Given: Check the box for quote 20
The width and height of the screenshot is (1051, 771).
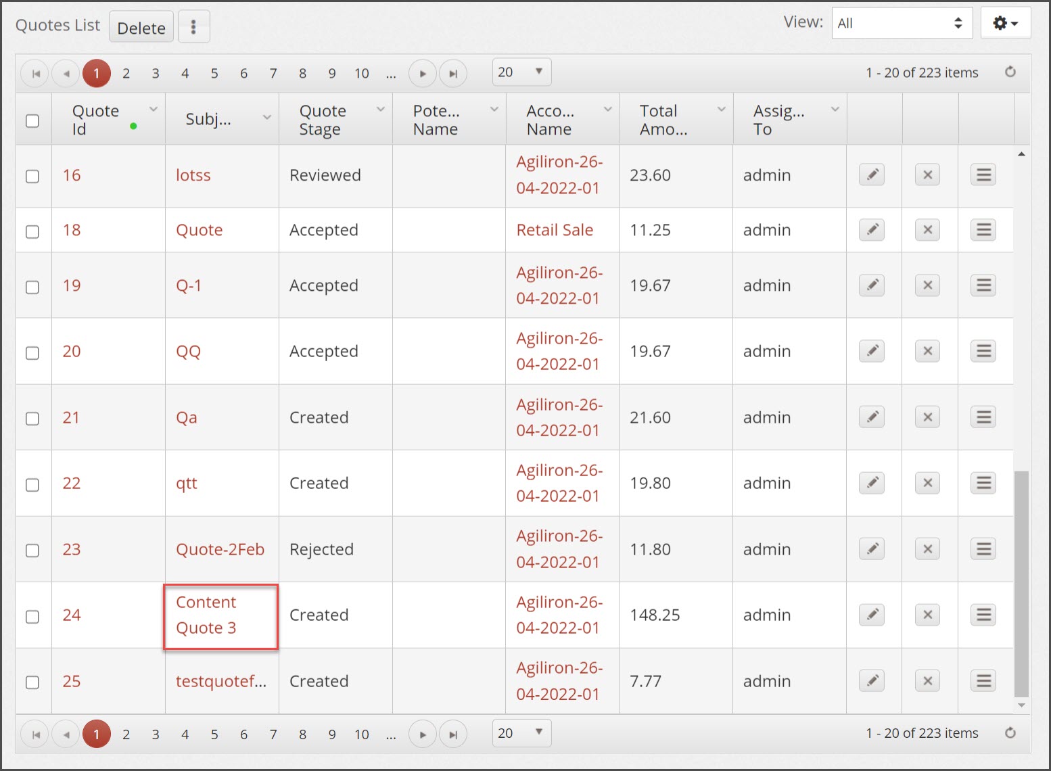Looking at the screenshot, I should coord(32,352).
